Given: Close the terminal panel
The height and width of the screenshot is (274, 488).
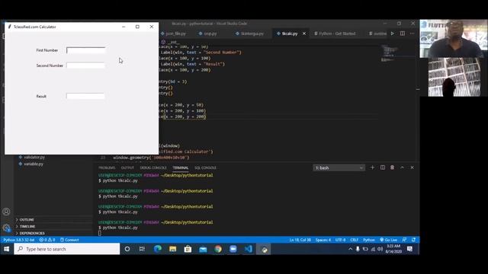Looking at the screenshot, I should point(412,167).
